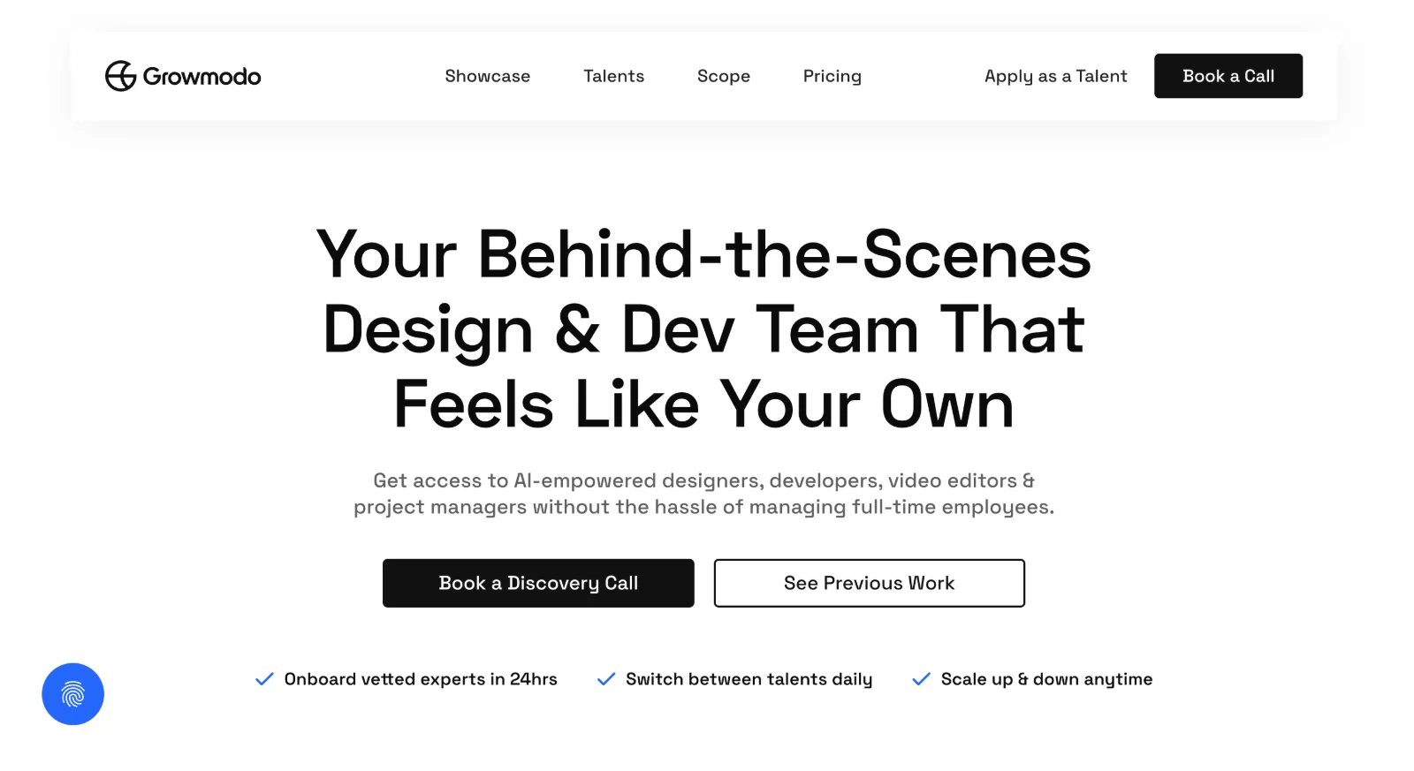Click checkmark beside Onboard vetted experts

(264, 679)
